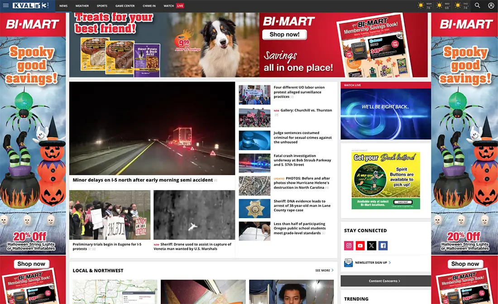This screenshot has height=304, width=498.
Task: Click the Duck buttons Bi-Mart ad
Action: tap(386, 180)
